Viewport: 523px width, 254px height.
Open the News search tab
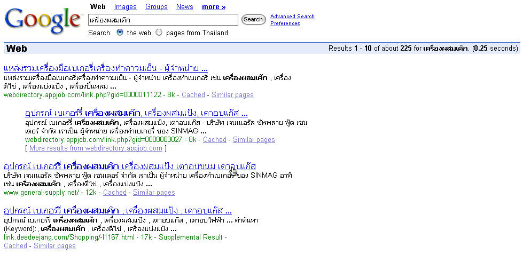click(185, 6)
